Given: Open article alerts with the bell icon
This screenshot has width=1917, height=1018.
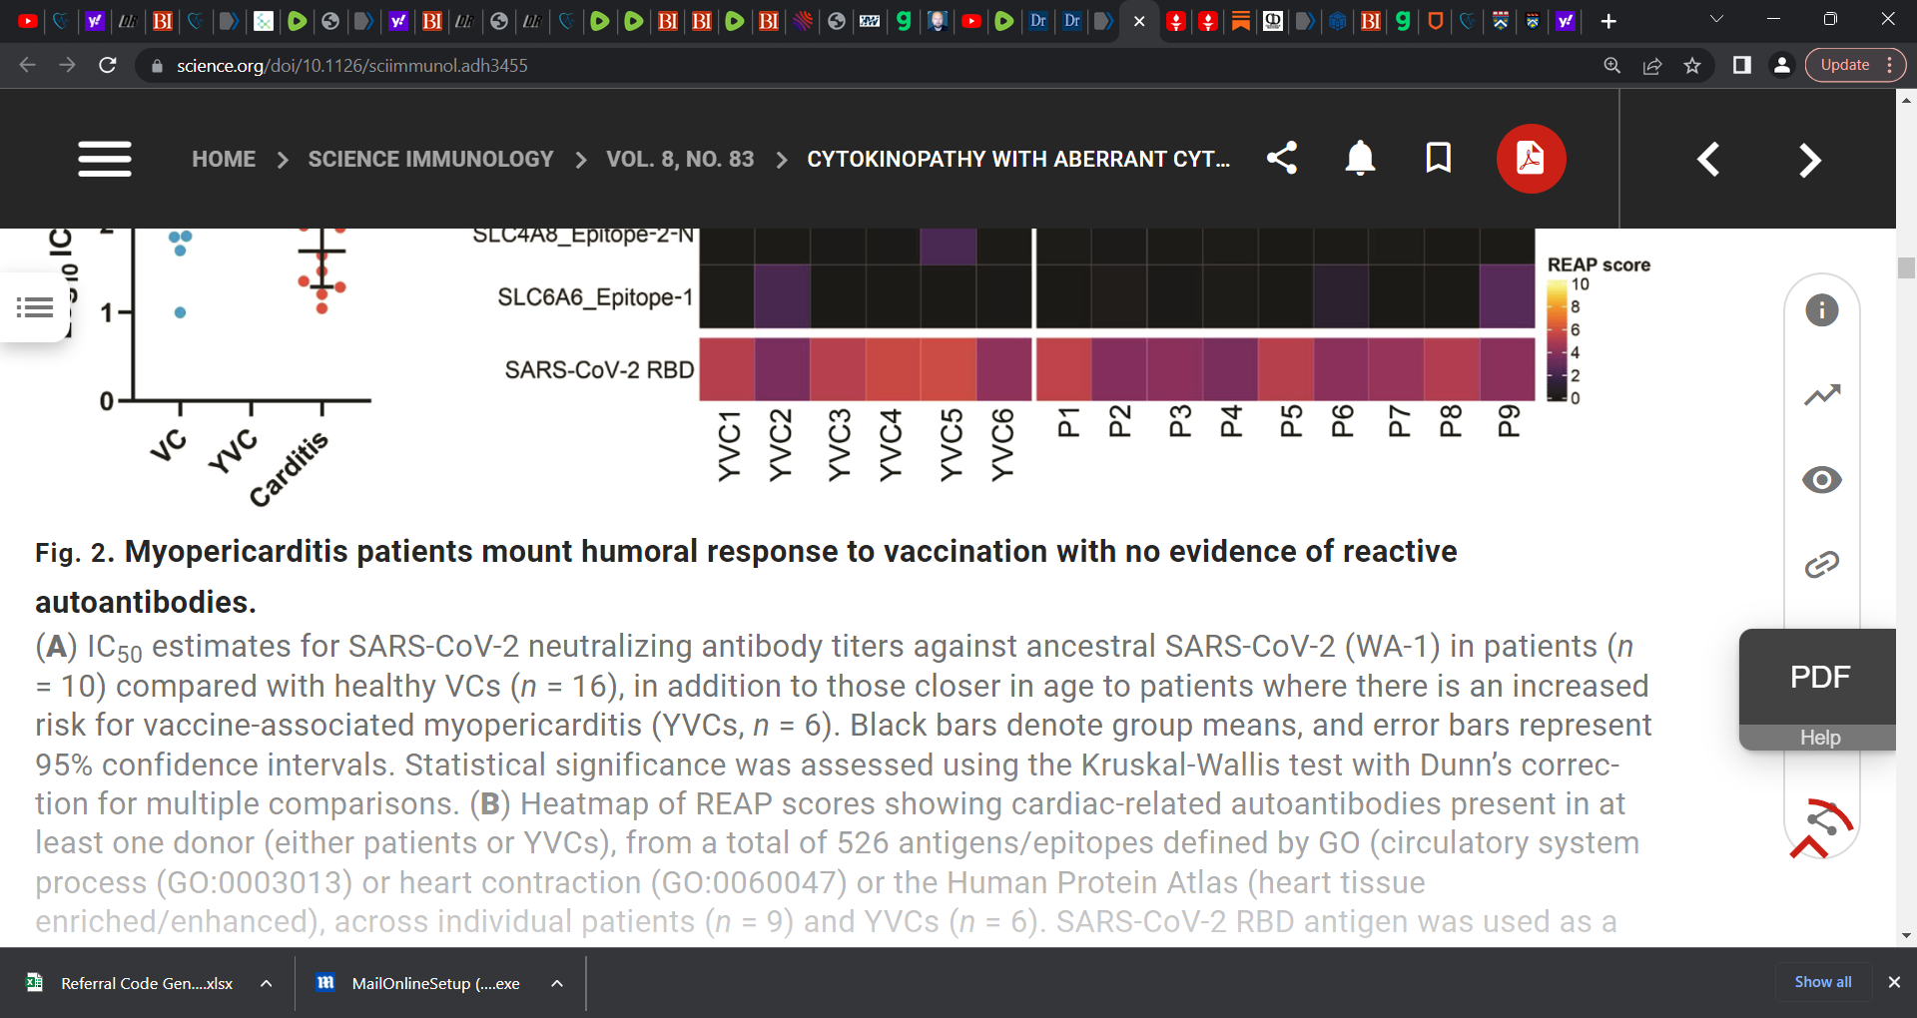Looking at the screenshot, I should [x=1360, y=158].
